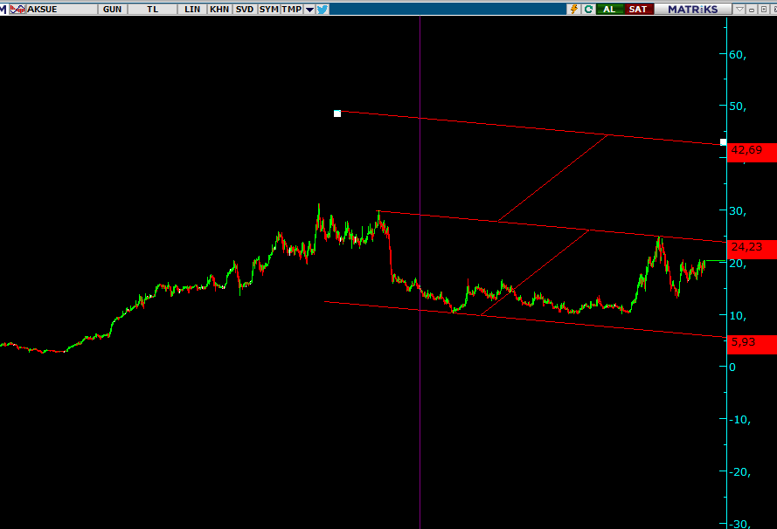Expand the dropdown arrow after TMP
The width and height of the screenshot is (777, 529).
coord(309,9)
